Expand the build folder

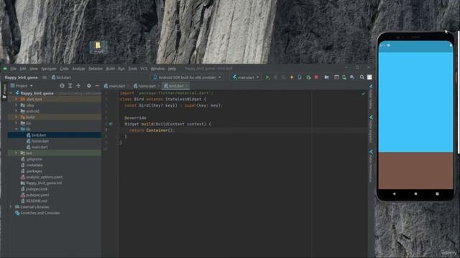point(16,117)
